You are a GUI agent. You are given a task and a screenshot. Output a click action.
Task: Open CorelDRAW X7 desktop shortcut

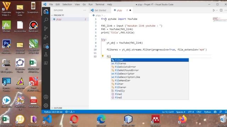point(33,47)
